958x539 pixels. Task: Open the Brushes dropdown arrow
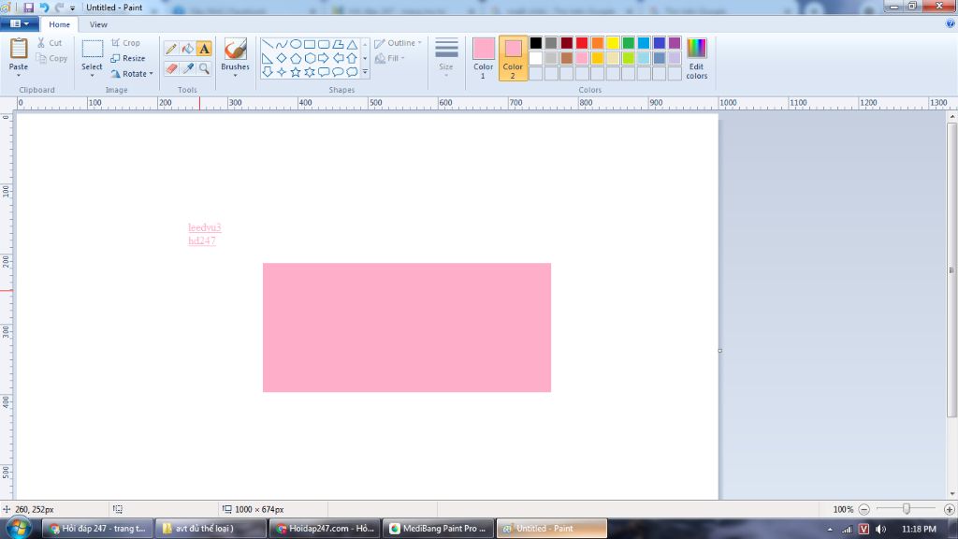235,75
